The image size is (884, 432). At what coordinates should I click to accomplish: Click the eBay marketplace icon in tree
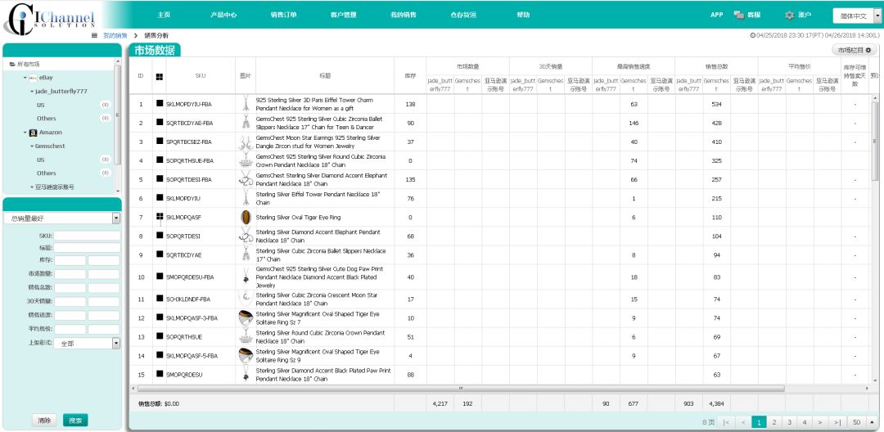34,78
